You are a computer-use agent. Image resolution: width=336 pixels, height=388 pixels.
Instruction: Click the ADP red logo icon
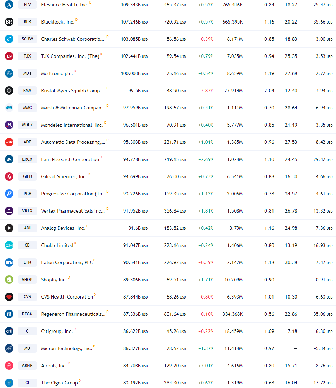coord(9,142)
